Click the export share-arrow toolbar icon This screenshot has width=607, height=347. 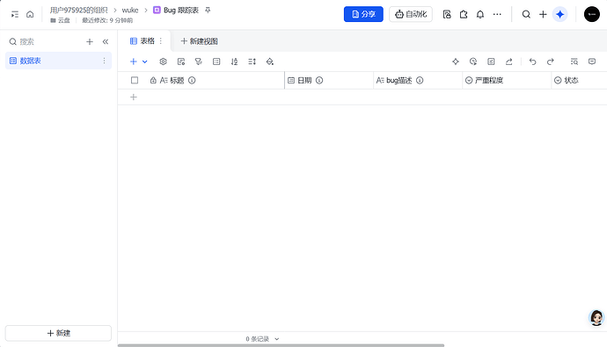(508, 61)
